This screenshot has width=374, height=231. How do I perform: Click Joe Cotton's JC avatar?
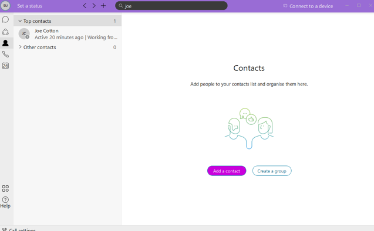24,33
